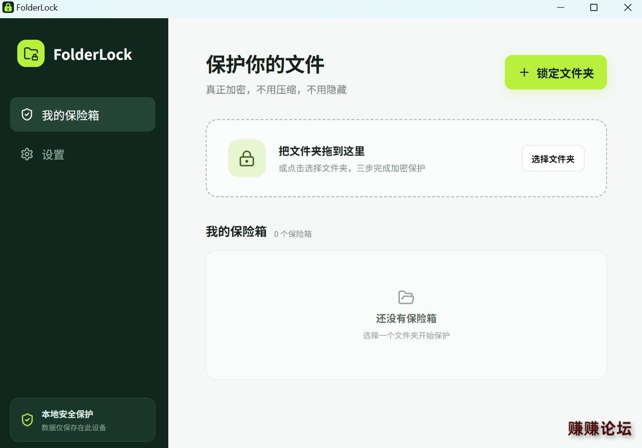642x448 pixels.
Task: Click the 把文件夹拖到这里 drop zone text
Action: (322, 151)
